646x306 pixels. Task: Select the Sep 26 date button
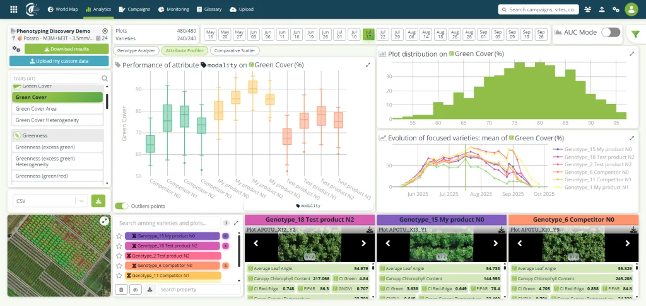click(x=541, y=34)
